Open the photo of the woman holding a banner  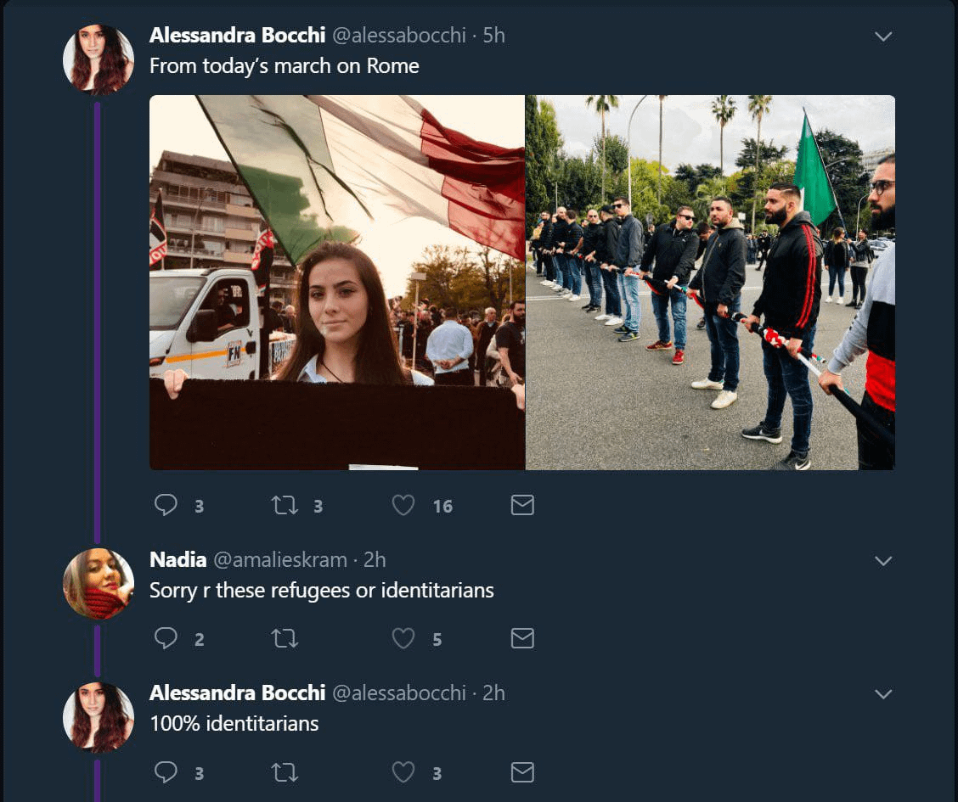click(x=337, y=283)
